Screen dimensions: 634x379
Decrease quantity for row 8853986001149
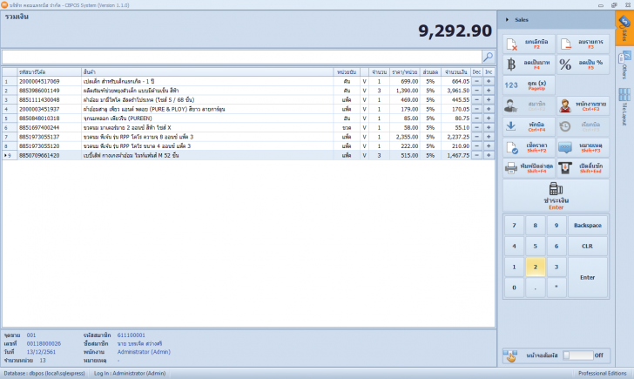476,91
